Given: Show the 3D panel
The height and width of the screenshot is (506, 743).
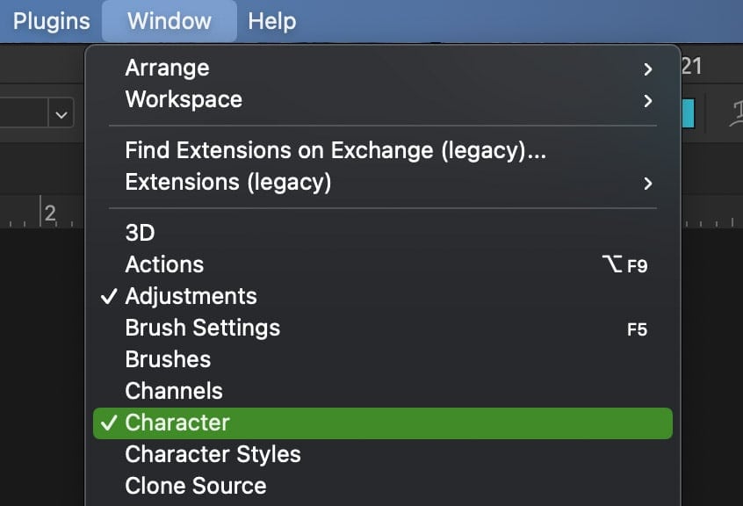Looking at the screenshot, I should point(141,233).
